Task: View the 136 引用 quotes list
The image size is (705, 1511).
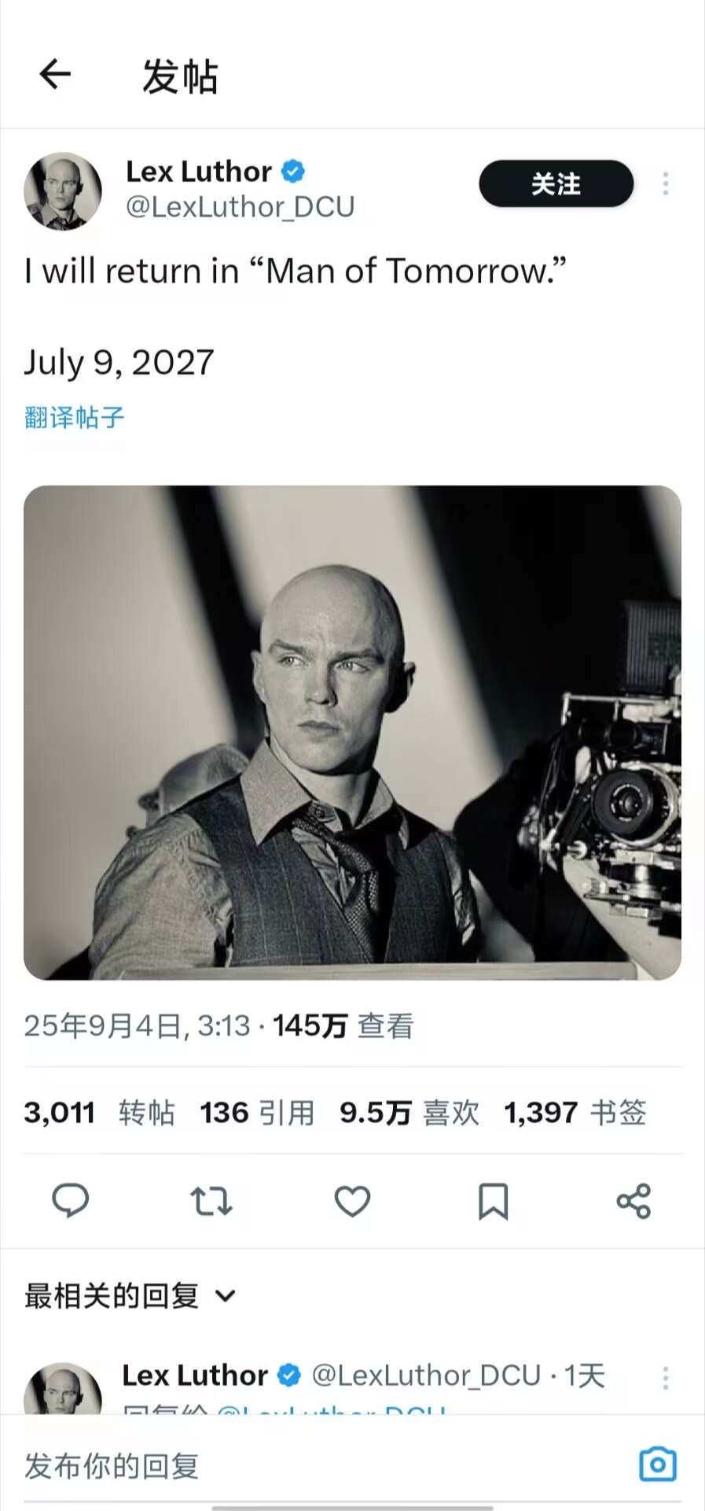Action: [257, 1113]
